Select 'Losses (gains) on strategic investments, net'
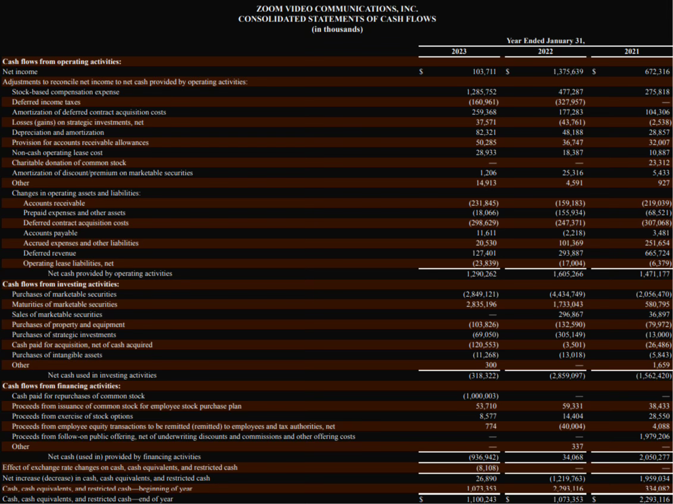The width and height of the screenshot is (673, 504). coord(78,123)
